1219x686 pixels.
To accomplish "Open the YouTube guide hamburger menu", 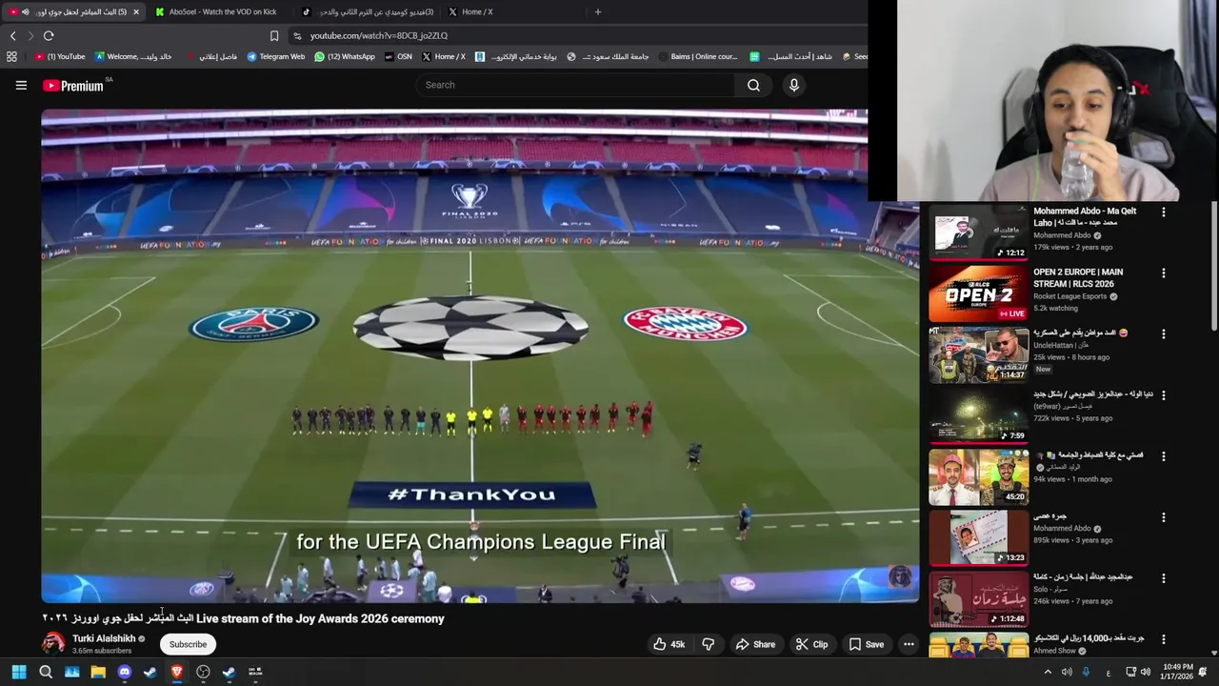I will point(21,86).
